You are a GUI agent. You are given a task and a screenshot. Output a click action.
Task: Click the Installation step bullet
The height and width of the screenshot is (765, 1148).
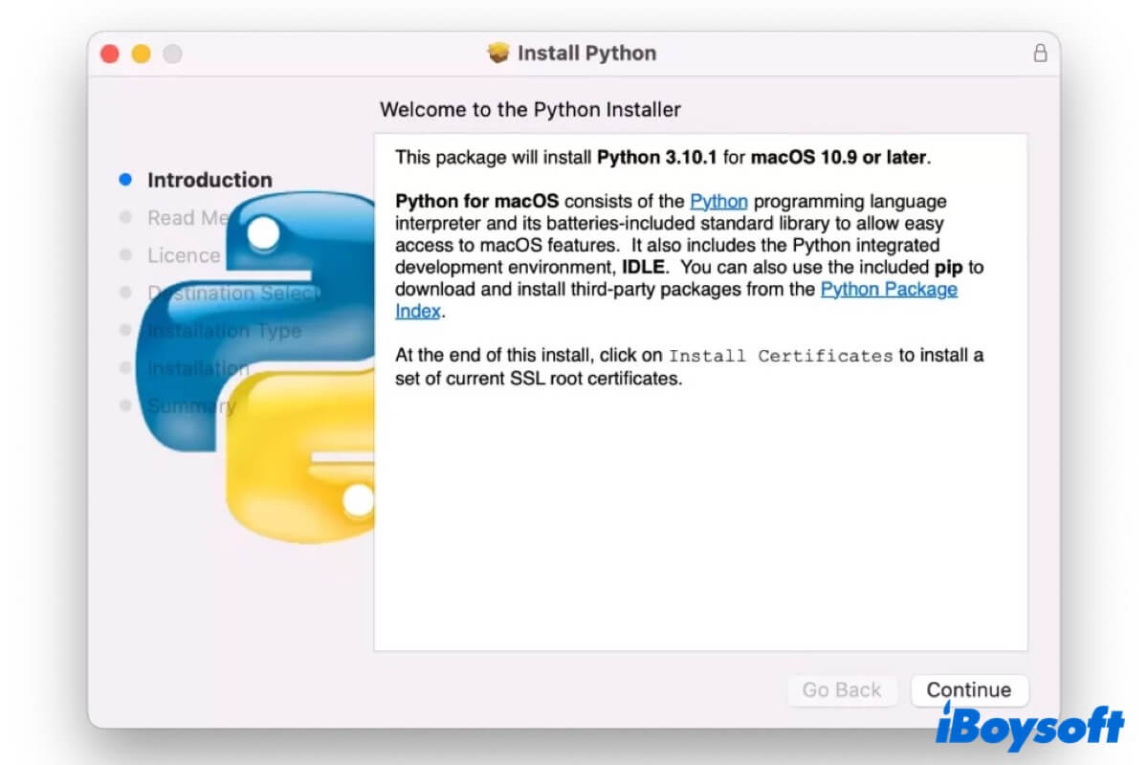pyautogui.click(x=126, y=368)
